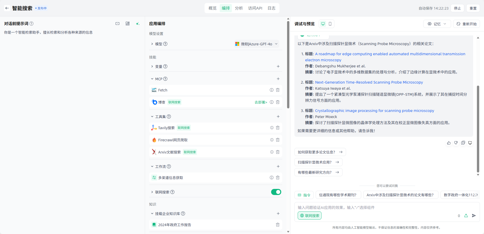The height and width of the screenshot is (234, 484).
Task: Thumbs up the assistant response
Action: [449, 143]
